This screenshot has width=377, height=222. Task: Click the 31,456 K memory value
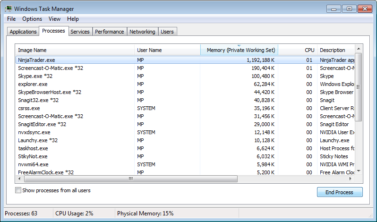[264, 116]
